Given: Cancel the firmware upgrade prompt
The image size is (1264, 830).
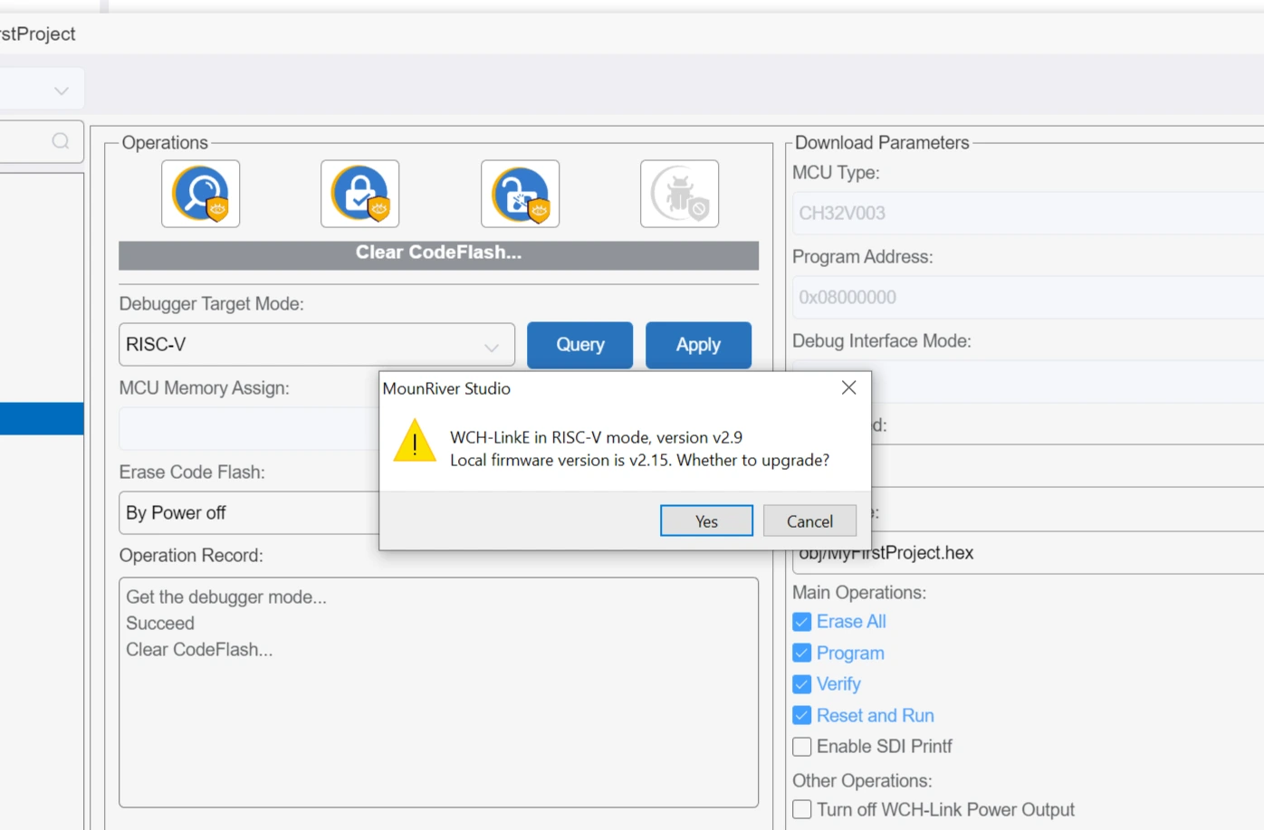Looking at the screenshot, I should tap(809, 520).
